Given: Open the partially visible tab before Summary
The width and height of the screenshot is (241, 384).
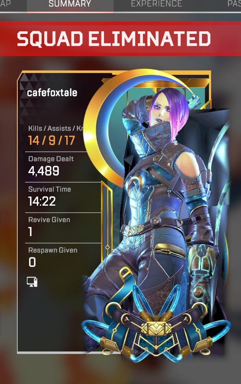Looking at the screenshot, I should click(5, 4).
